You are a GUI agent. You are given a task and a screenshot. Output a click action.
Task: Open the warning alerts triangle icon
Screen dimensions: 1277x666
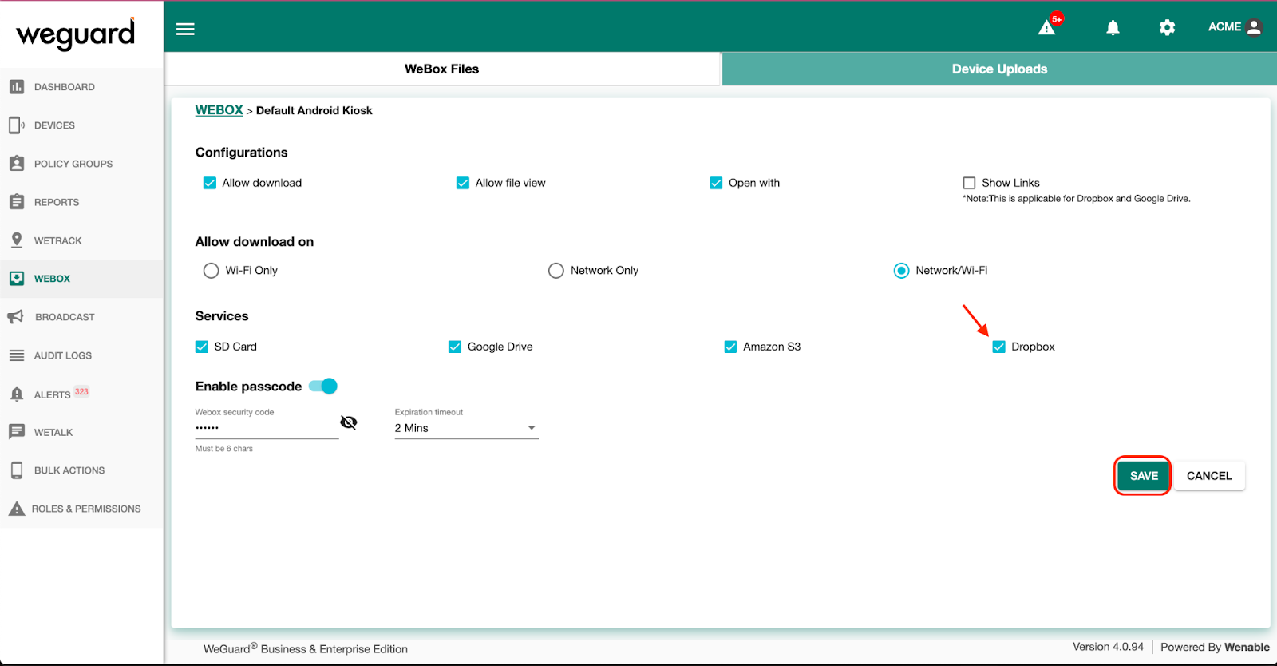click(1046, 28)
